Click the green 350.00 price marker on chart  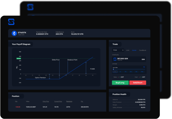pyautogui.click(x=18, y=59)
